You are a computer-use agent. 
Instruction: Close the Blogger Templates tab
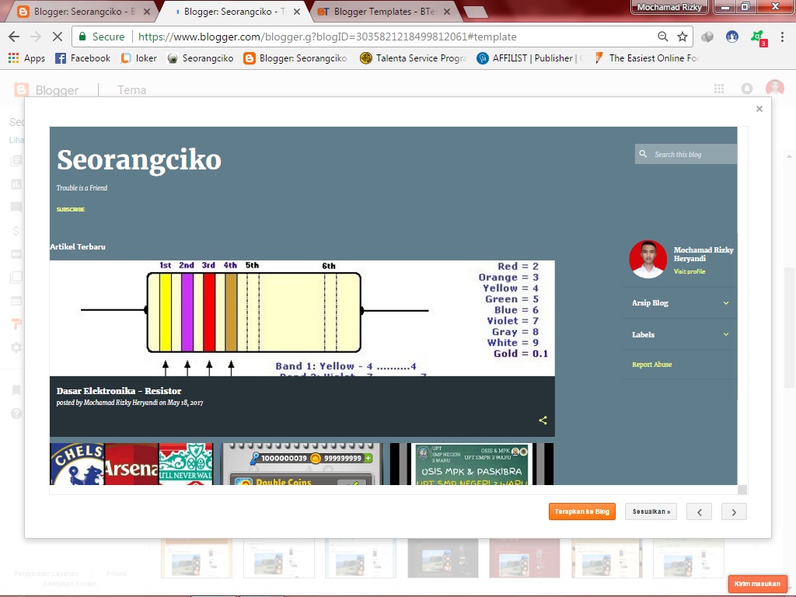pyautogui.click(x=447, y=11)
